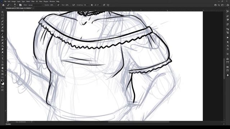
Task: Select the Pen tool
Action: (x=3, y=56)
